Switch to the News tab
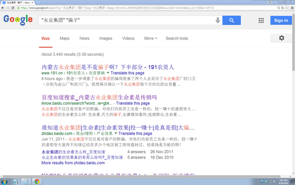This screenshot has height=185, width=295. pos(84,38)
